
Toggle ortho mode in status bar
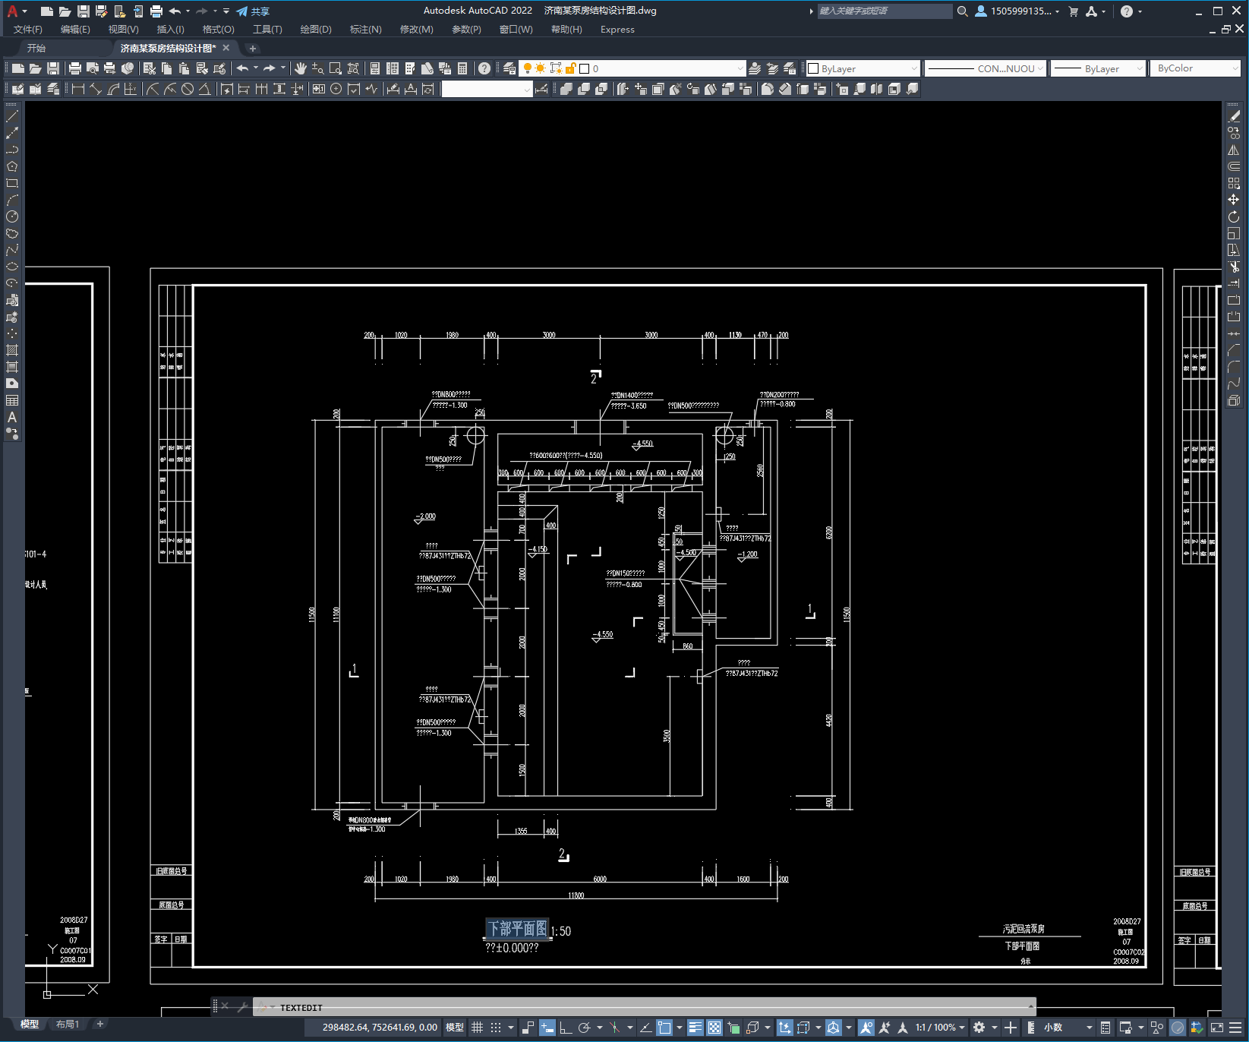566,1028
